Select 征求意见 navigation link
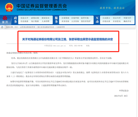138x117 pixels. (x=117, y=21)
